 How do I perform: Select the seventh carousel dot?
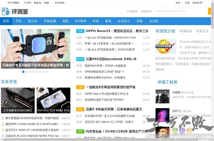click(x=44, y=72)
